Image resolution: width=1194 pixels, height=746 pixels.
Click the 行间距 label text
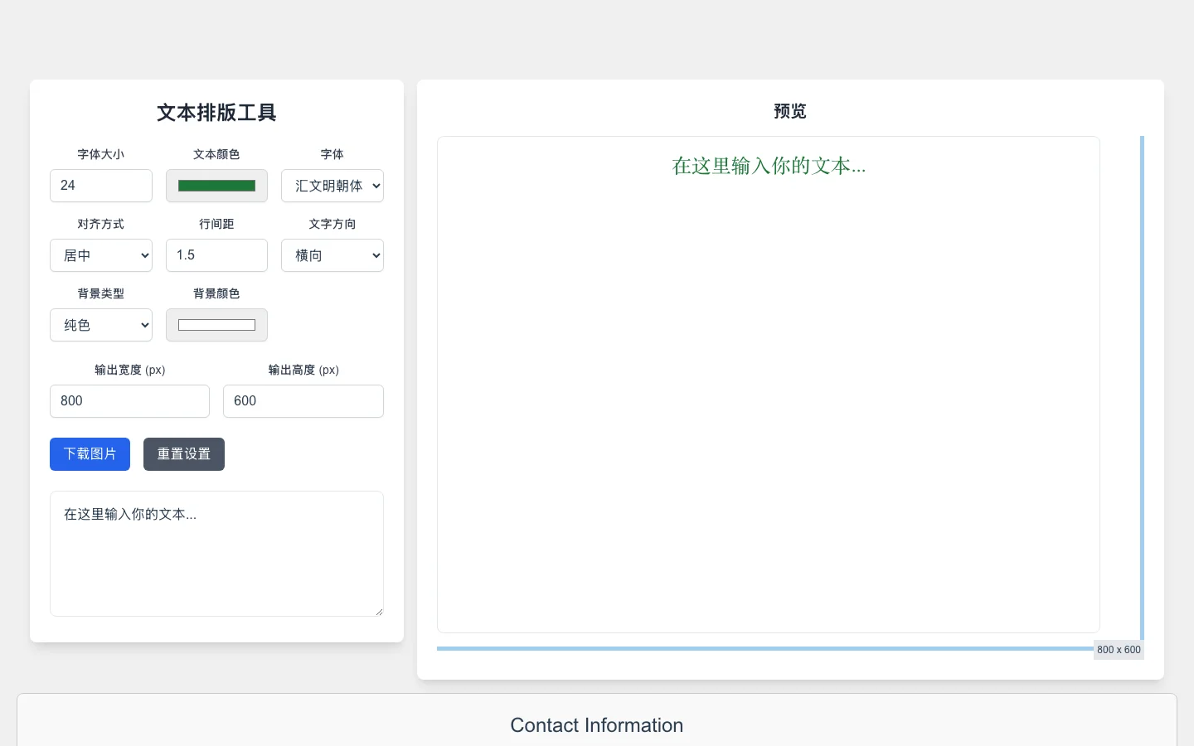pyautogui.click(x=216, y=224)
